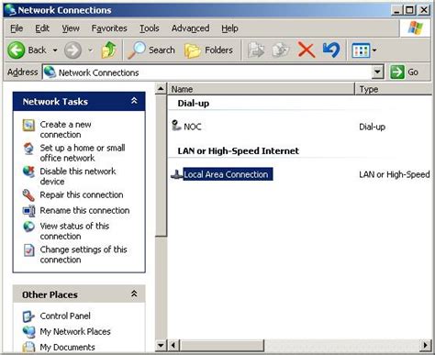This screenshot has width=435, height=355.
Task: Click the Control Panel icon
Action: pyautogui.click(x=28, y=316)
